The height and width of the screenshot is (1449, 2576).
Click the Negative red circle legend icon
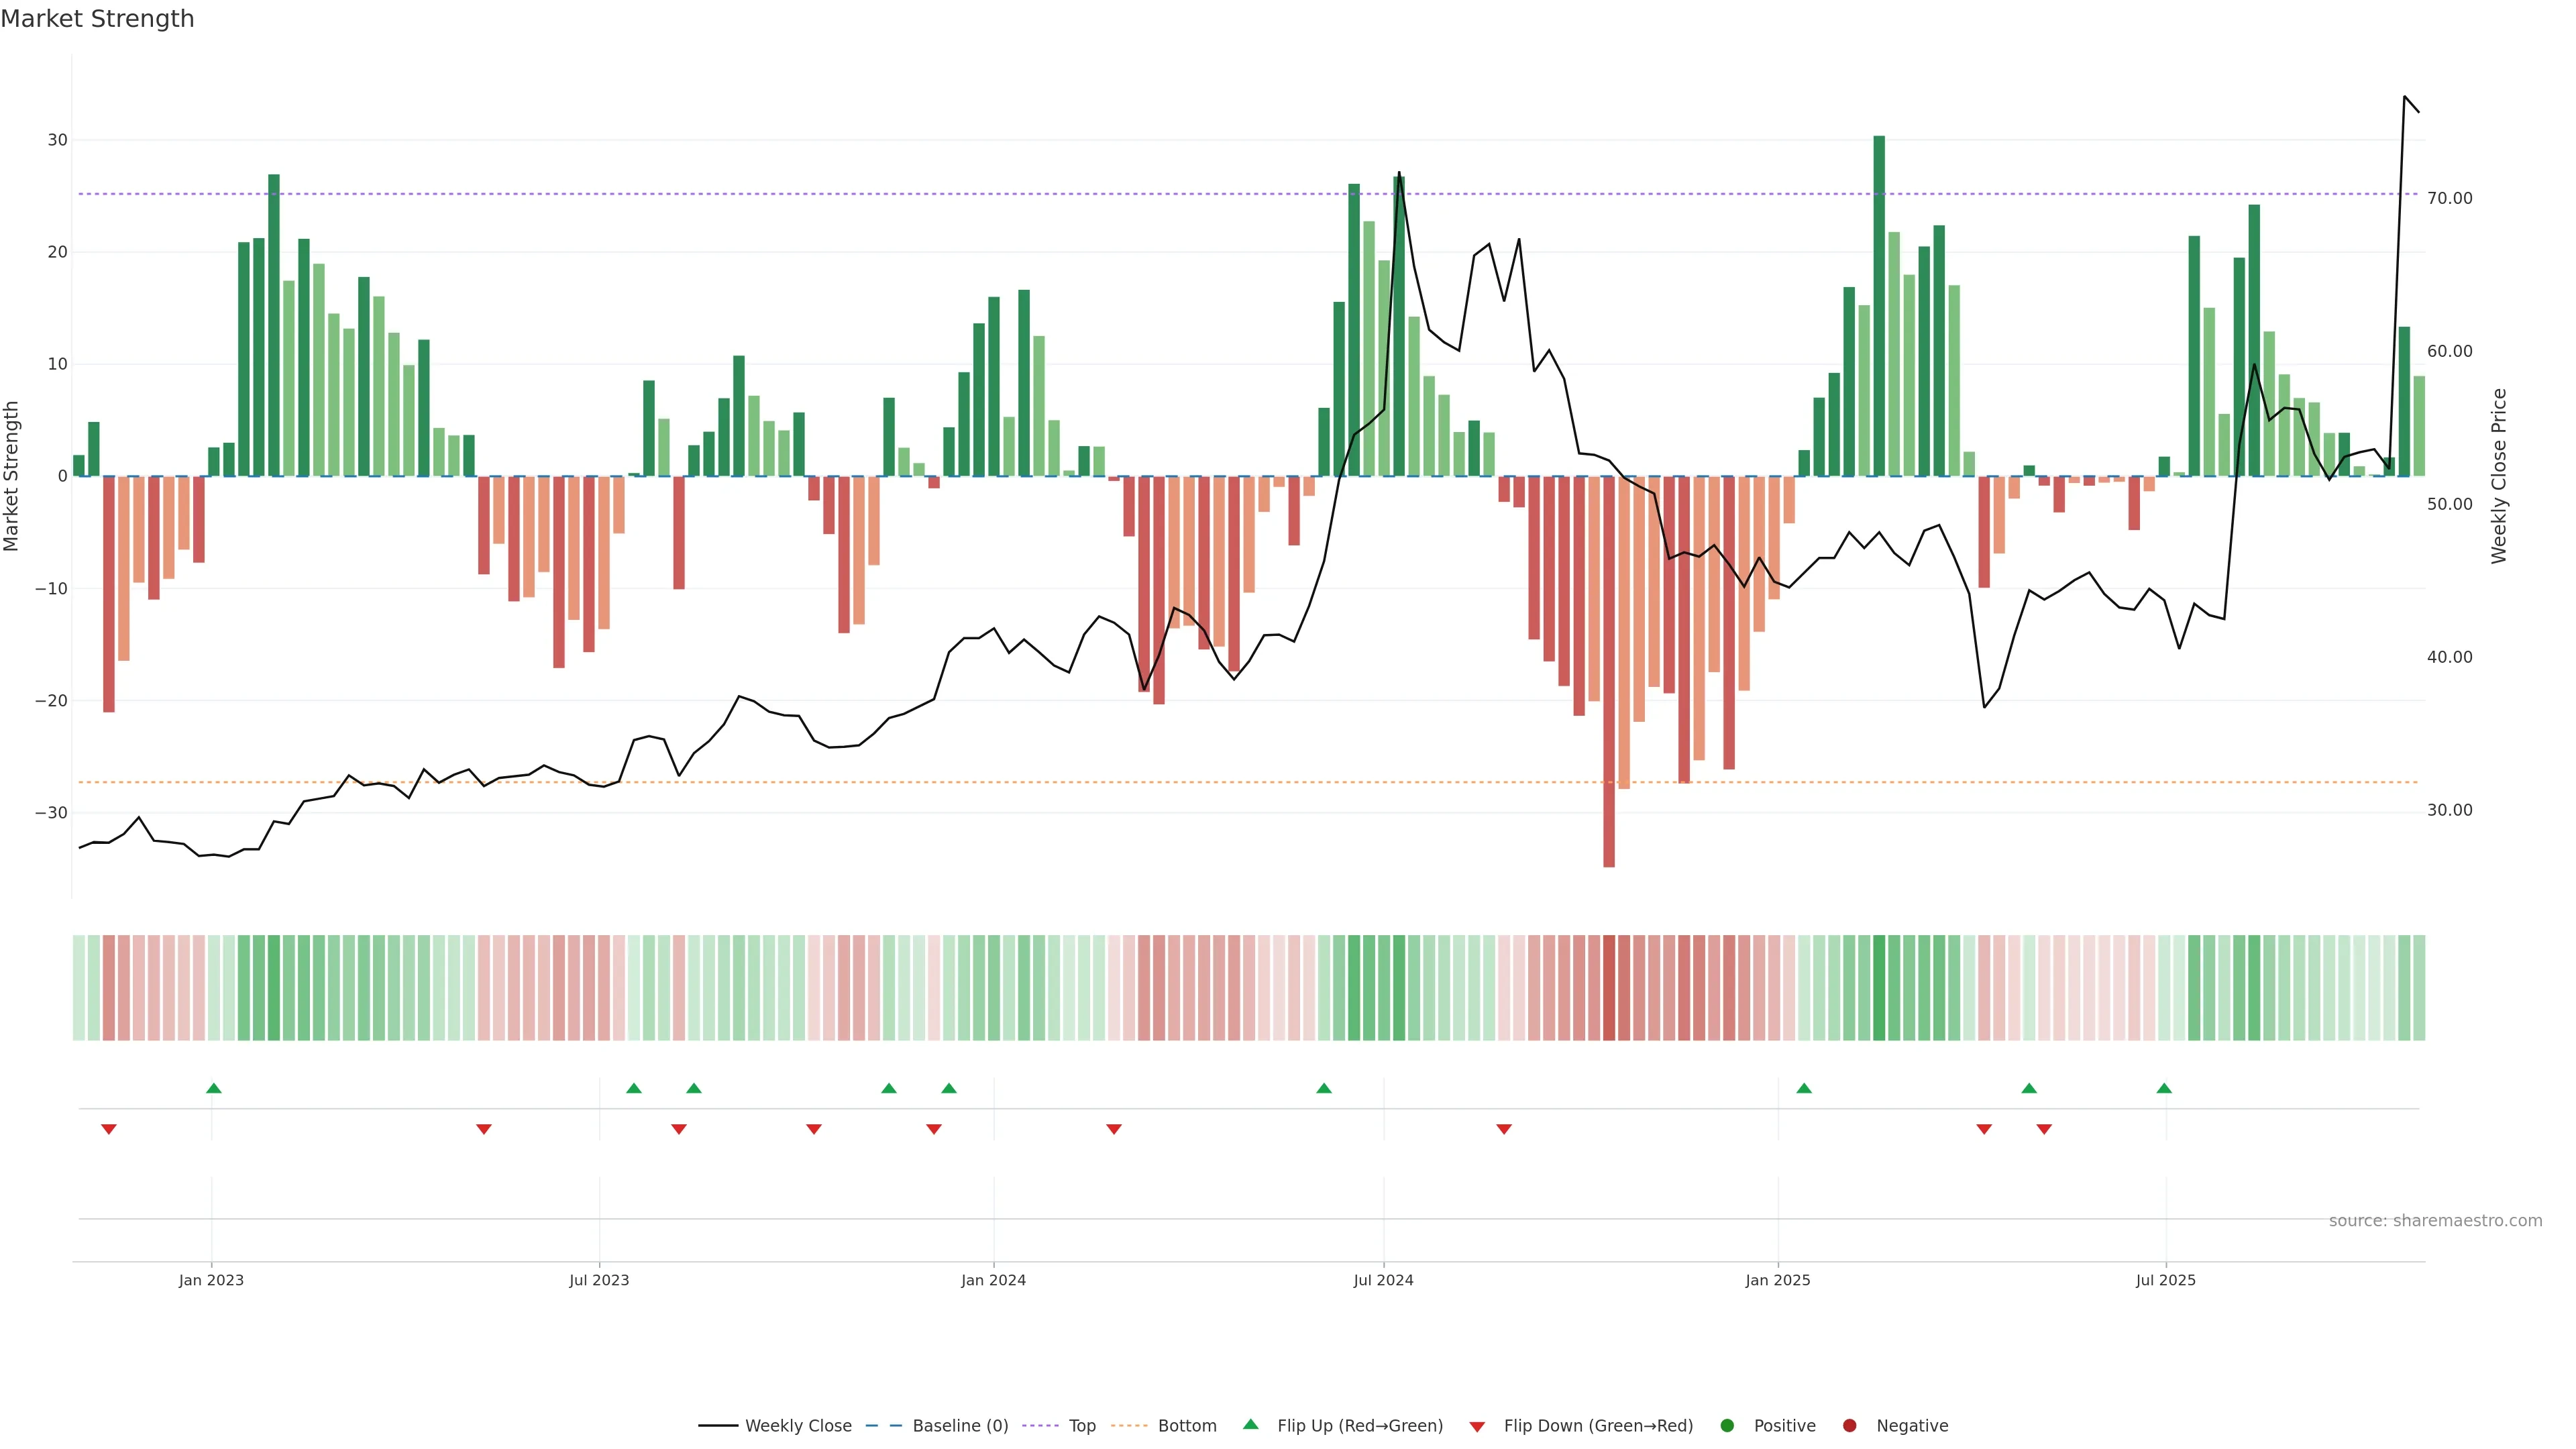[1849, 1426]
